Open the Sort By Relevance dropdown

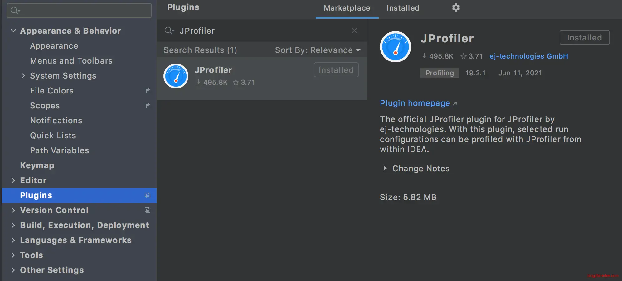[x=318, y=50]
